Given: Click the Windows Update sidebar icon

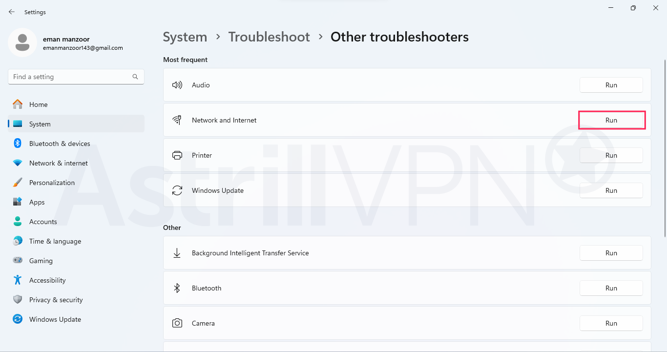Looking at the screenshot, I should [18, 319].
